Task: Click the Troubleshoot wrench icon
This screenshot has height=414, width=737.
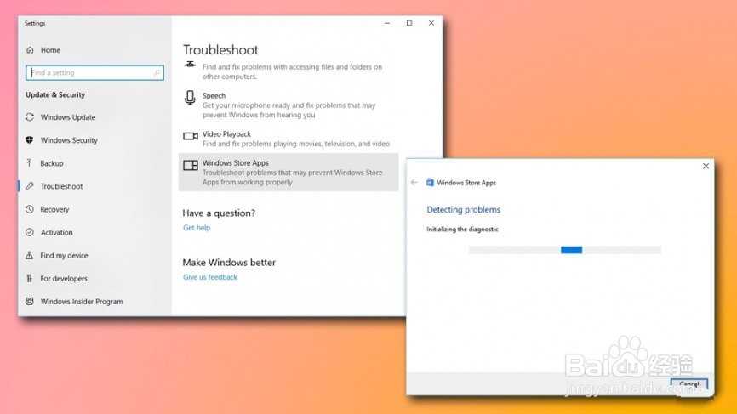Action: point(30,186)
